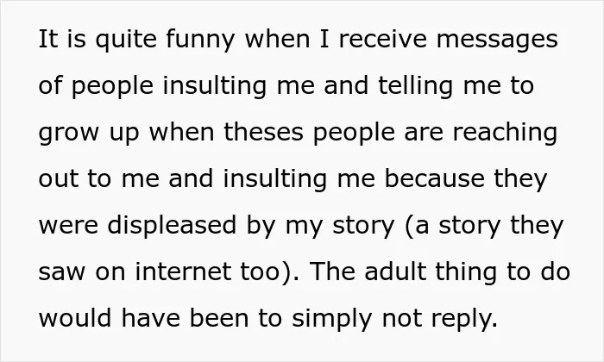Image resolution: width=604 pixels, height=362 pixels.
Task: Click the word "displeased" in fifth line
Action: [172, 226]
